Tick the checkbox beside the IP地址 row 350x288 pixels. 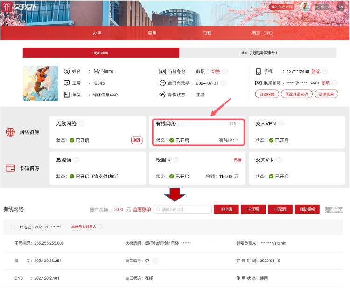click(13, 227)
